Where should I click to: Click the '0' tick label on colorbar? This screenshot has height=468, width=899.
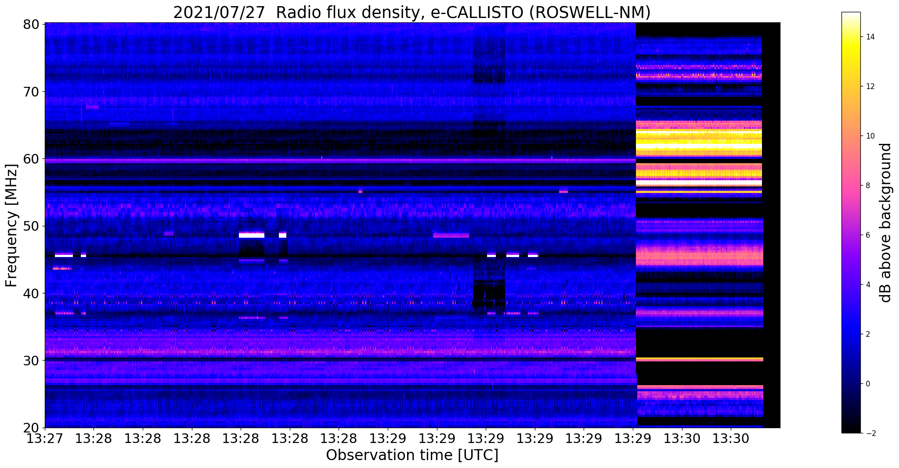pos(867,384)
